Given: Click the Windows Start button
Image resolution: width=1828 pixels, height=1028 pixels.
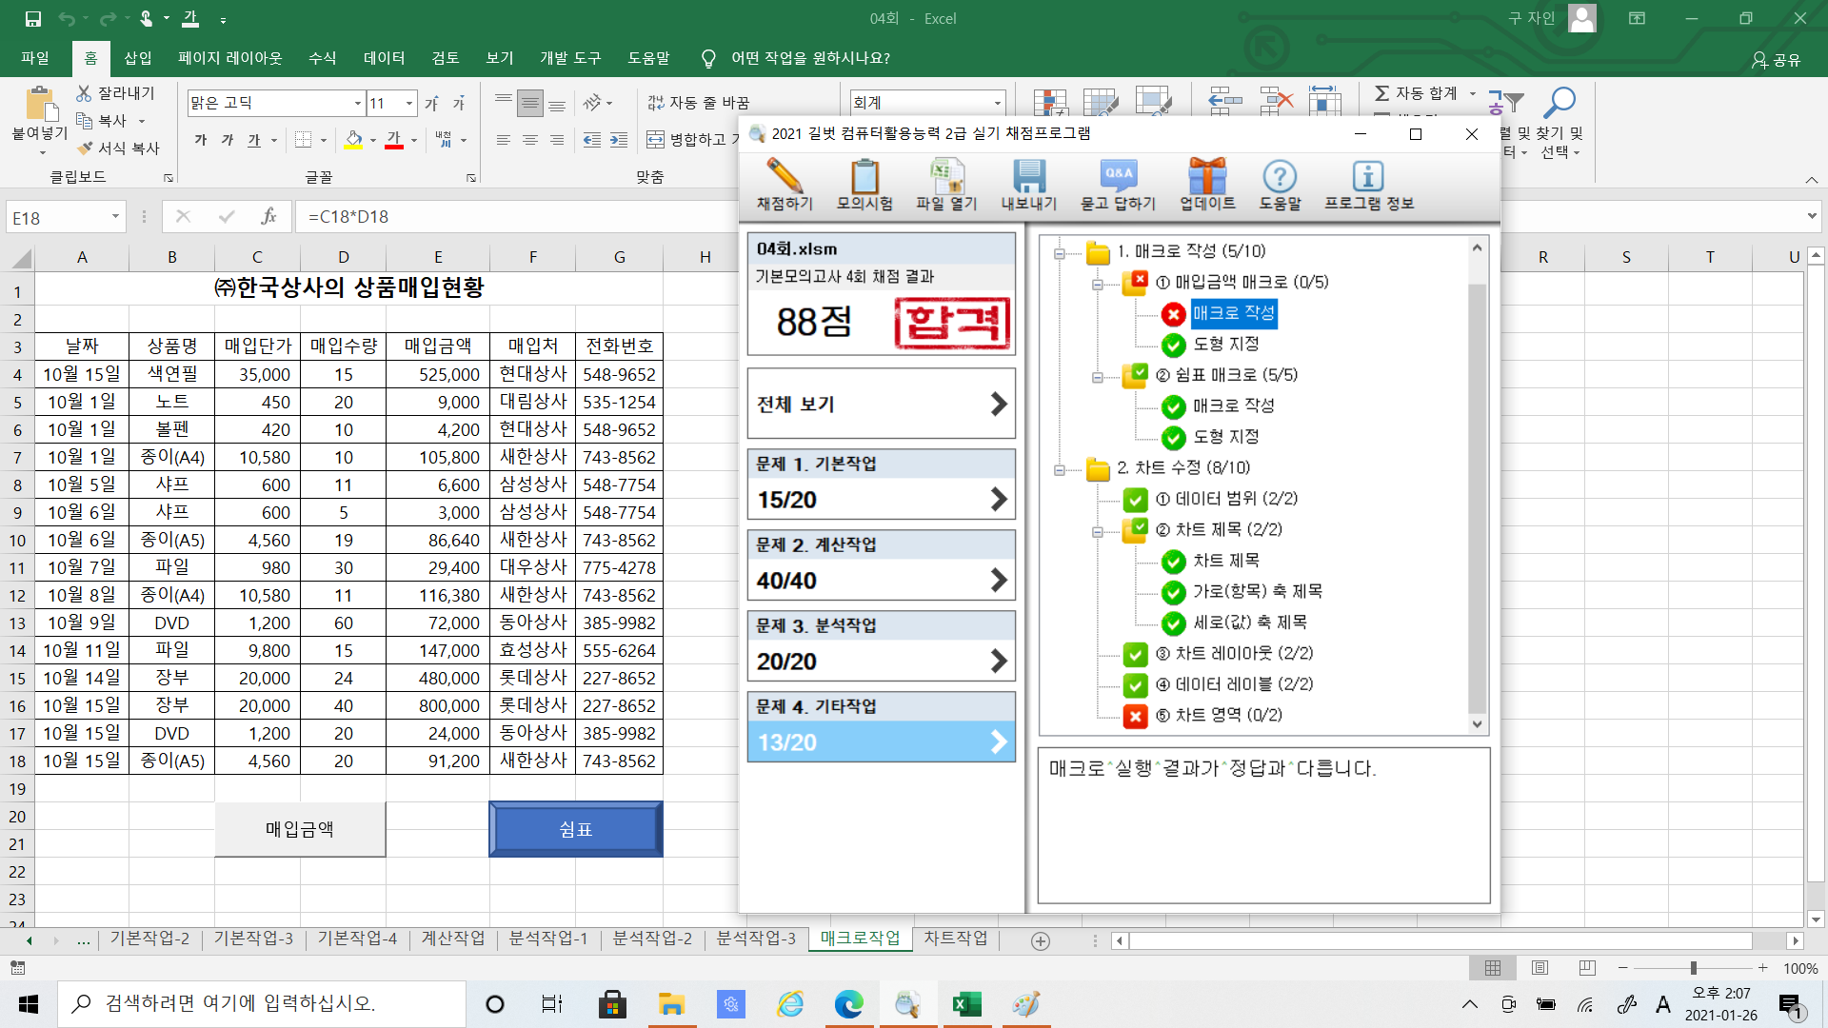Looking at the screenshot, I should click(x=29, y=1004).
